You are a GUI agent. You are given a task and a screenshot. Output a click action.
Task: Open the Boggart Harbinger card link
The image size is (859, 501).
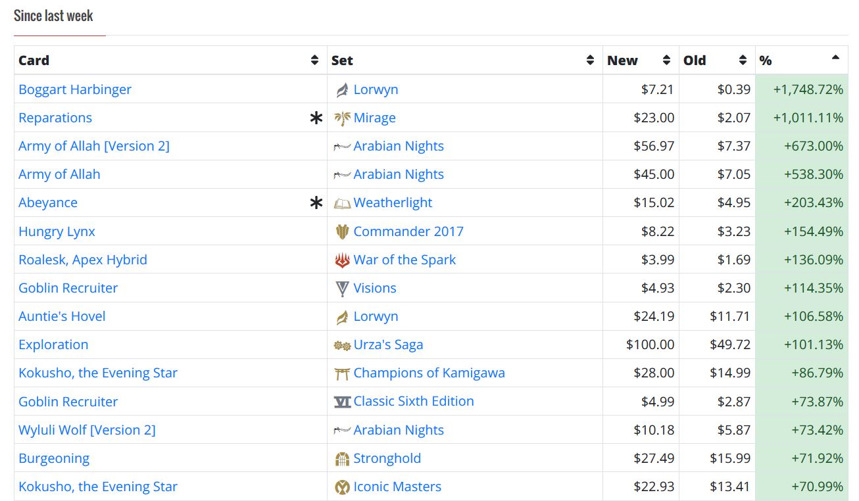tap(75, 89)
